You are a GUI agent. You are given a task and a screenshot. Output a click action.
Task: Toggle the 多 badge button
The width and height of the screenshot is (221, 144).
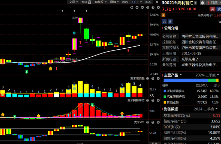point(170,21)
